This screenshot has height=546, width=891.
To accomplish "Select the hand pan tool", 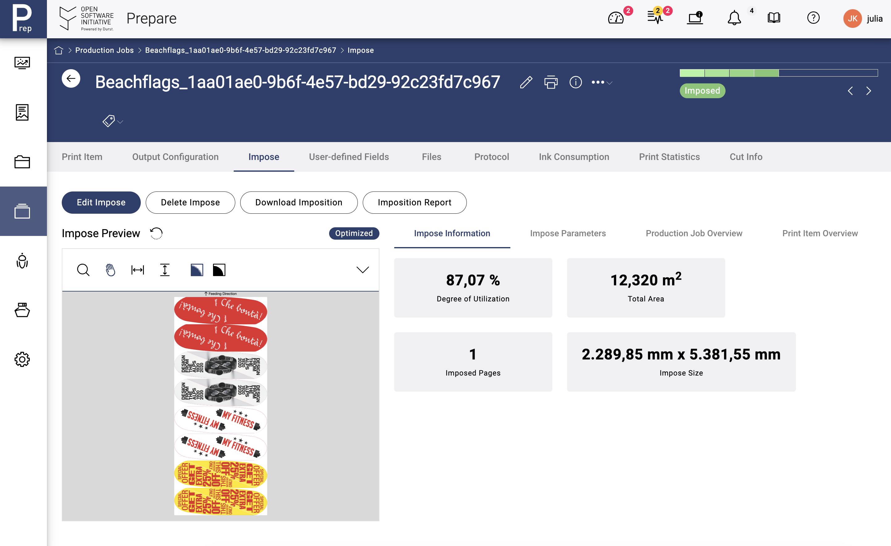I will pyautogui.click(x=110, y=270).
